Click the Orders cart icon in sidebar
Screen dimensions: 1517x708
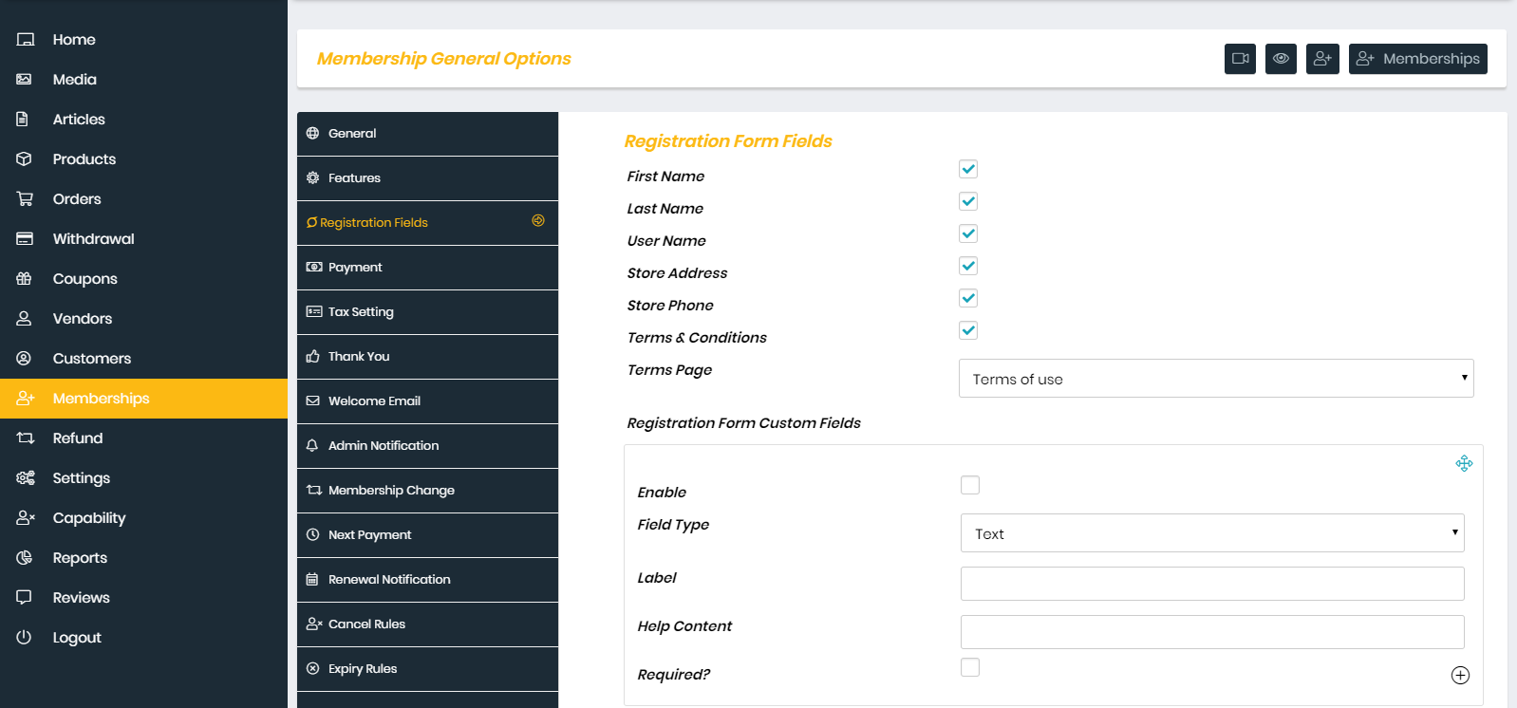click(25, 199)
